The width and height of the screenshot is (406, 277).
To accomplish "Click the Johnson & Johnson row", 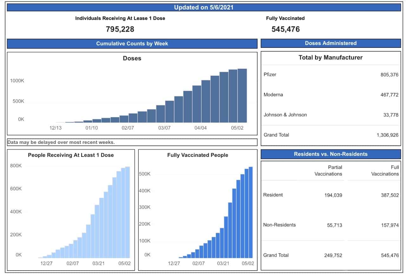I will click(331, 115).
